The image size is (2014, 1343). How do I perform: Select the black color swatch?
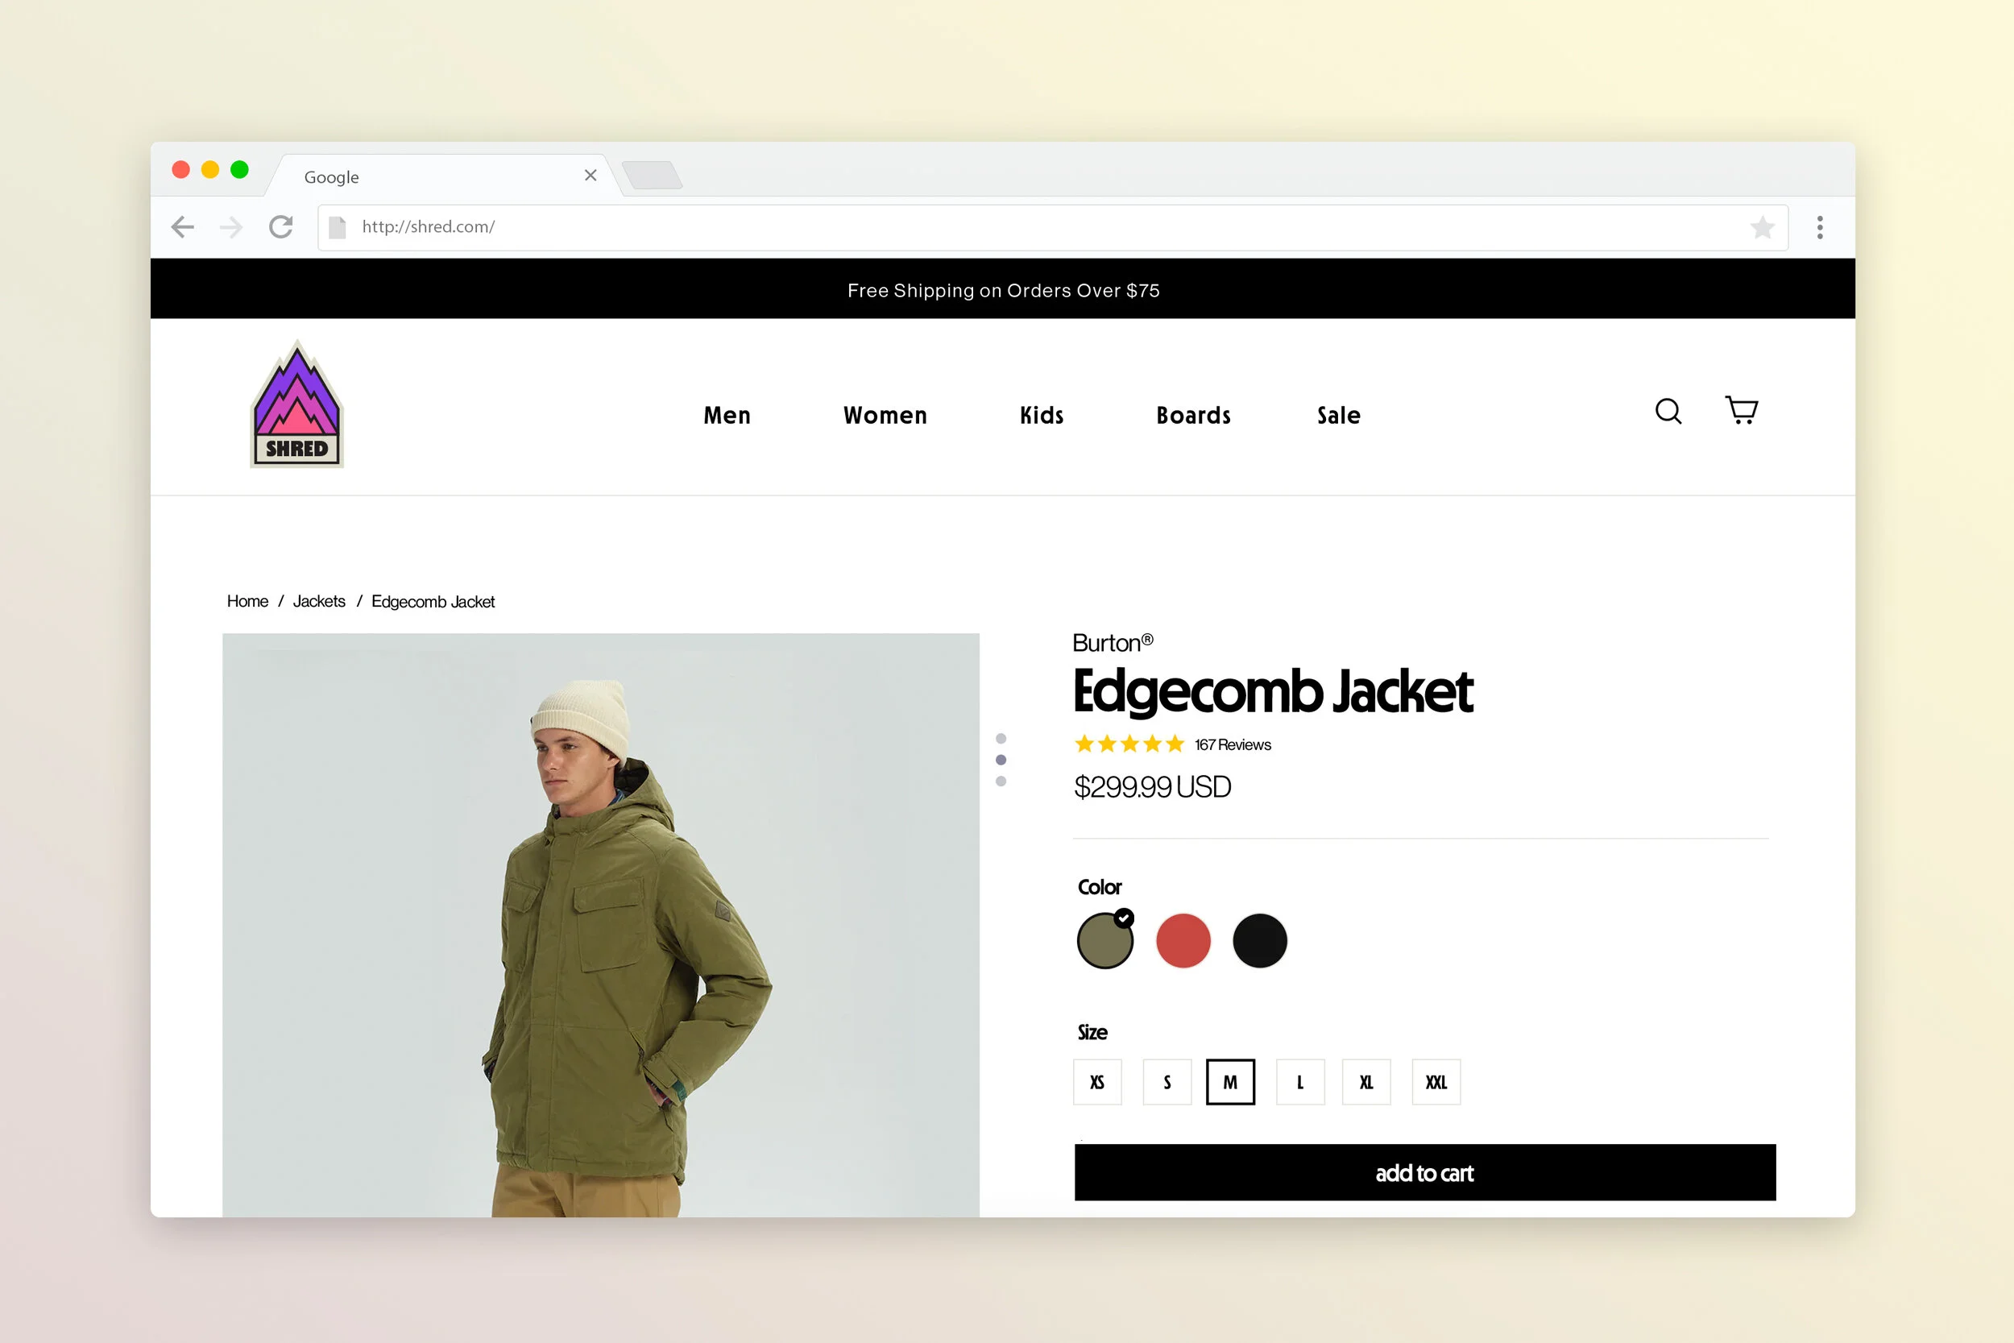pyautogui.click(x=1260, y=940)
